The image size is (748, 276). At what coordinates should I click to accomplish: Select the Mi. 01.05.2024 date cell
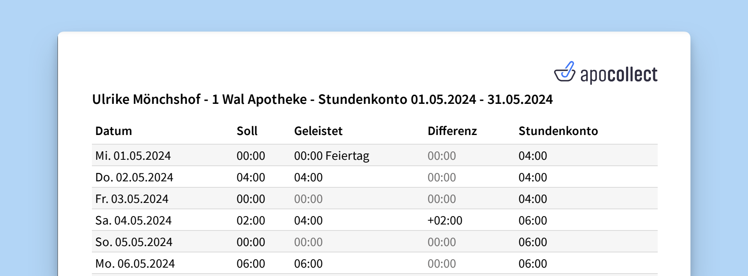point(133,156)
